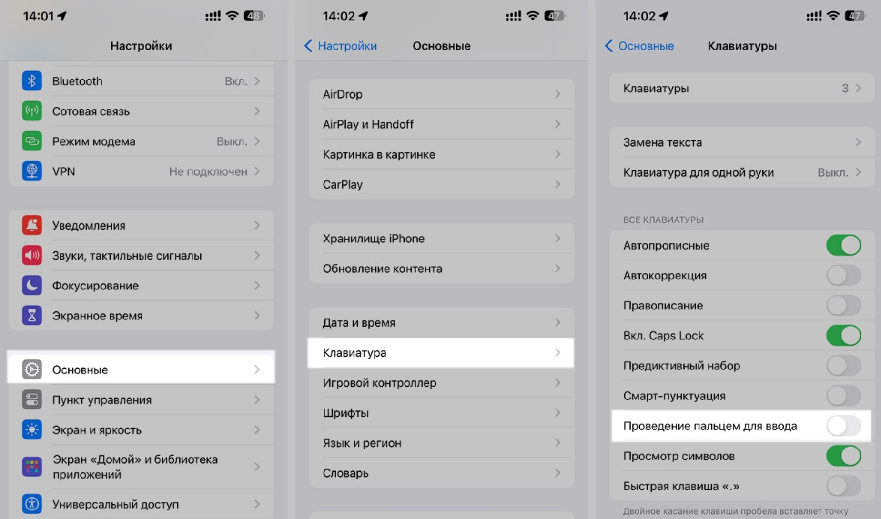
Task: Open Уведомления via the red bell icon
Action: coord(32,225)
